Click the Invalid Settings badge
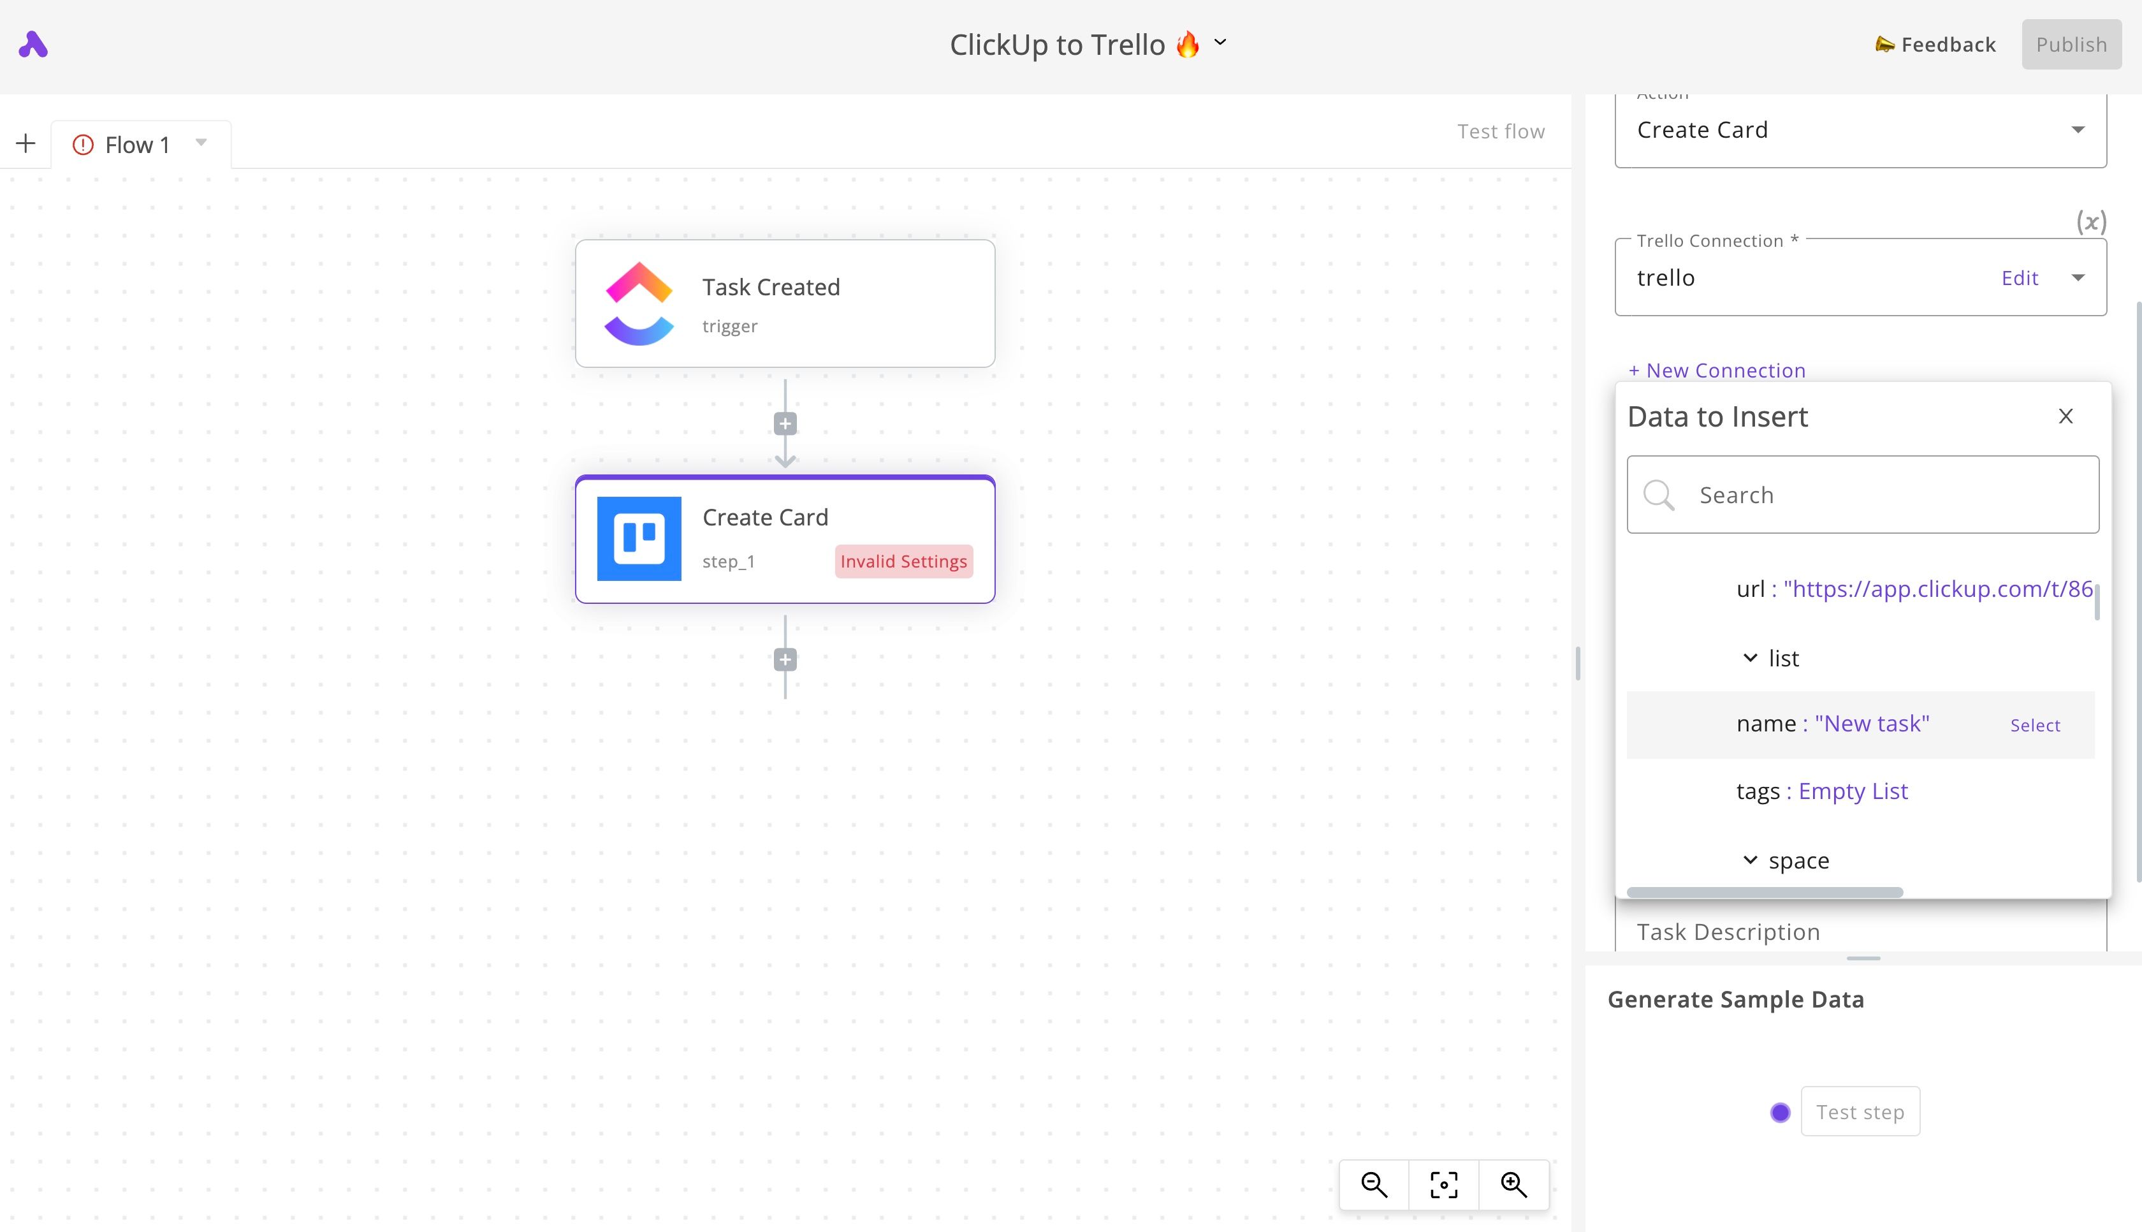Screen dimensions: 2142x1232 pos(903,562)
